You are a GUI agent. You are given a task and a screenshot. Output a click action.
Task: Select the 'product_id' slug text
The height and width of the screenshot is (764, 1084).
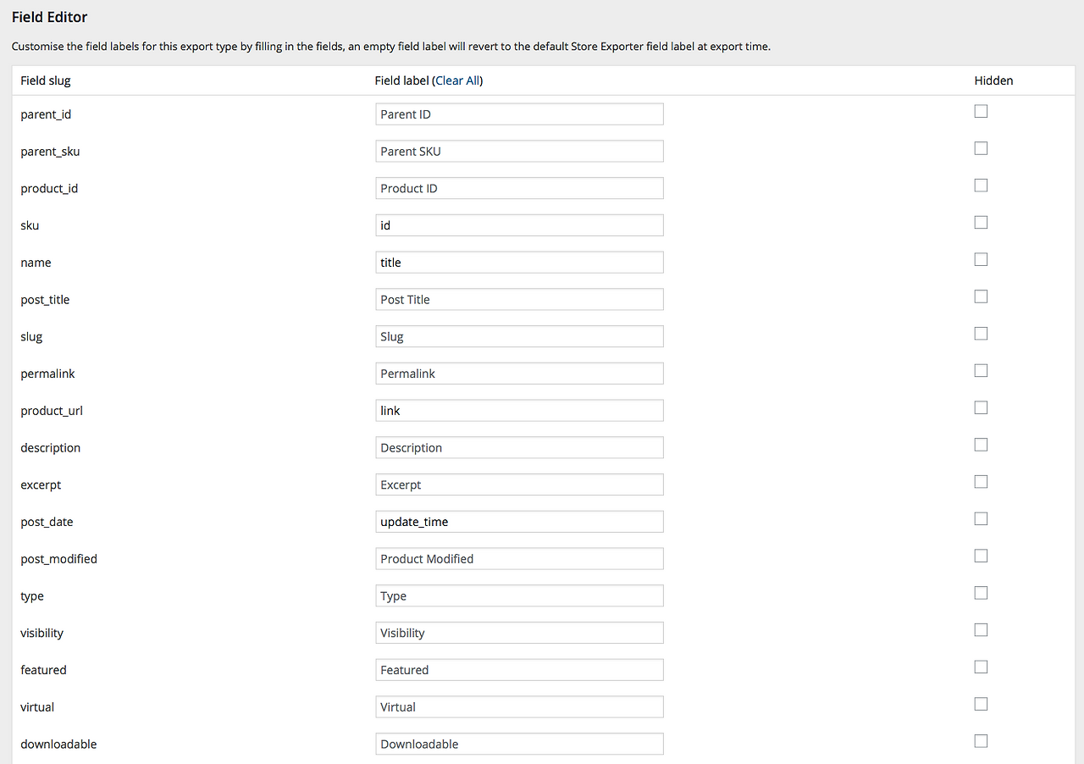coord(49,188)
